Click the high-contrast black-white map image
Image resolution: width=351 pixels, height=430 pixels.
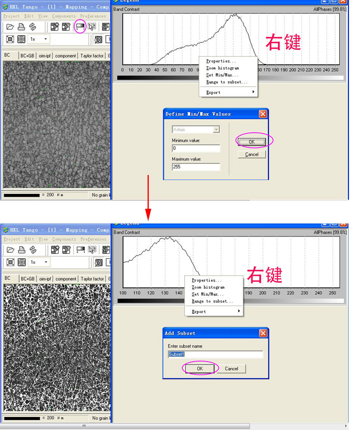[x=57, y=347]
